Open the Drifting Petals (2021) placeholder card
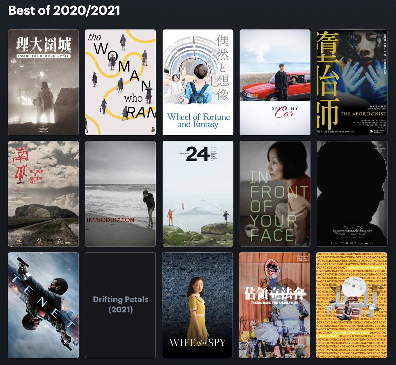Viewport: 396px width, 365px height. 120,305
